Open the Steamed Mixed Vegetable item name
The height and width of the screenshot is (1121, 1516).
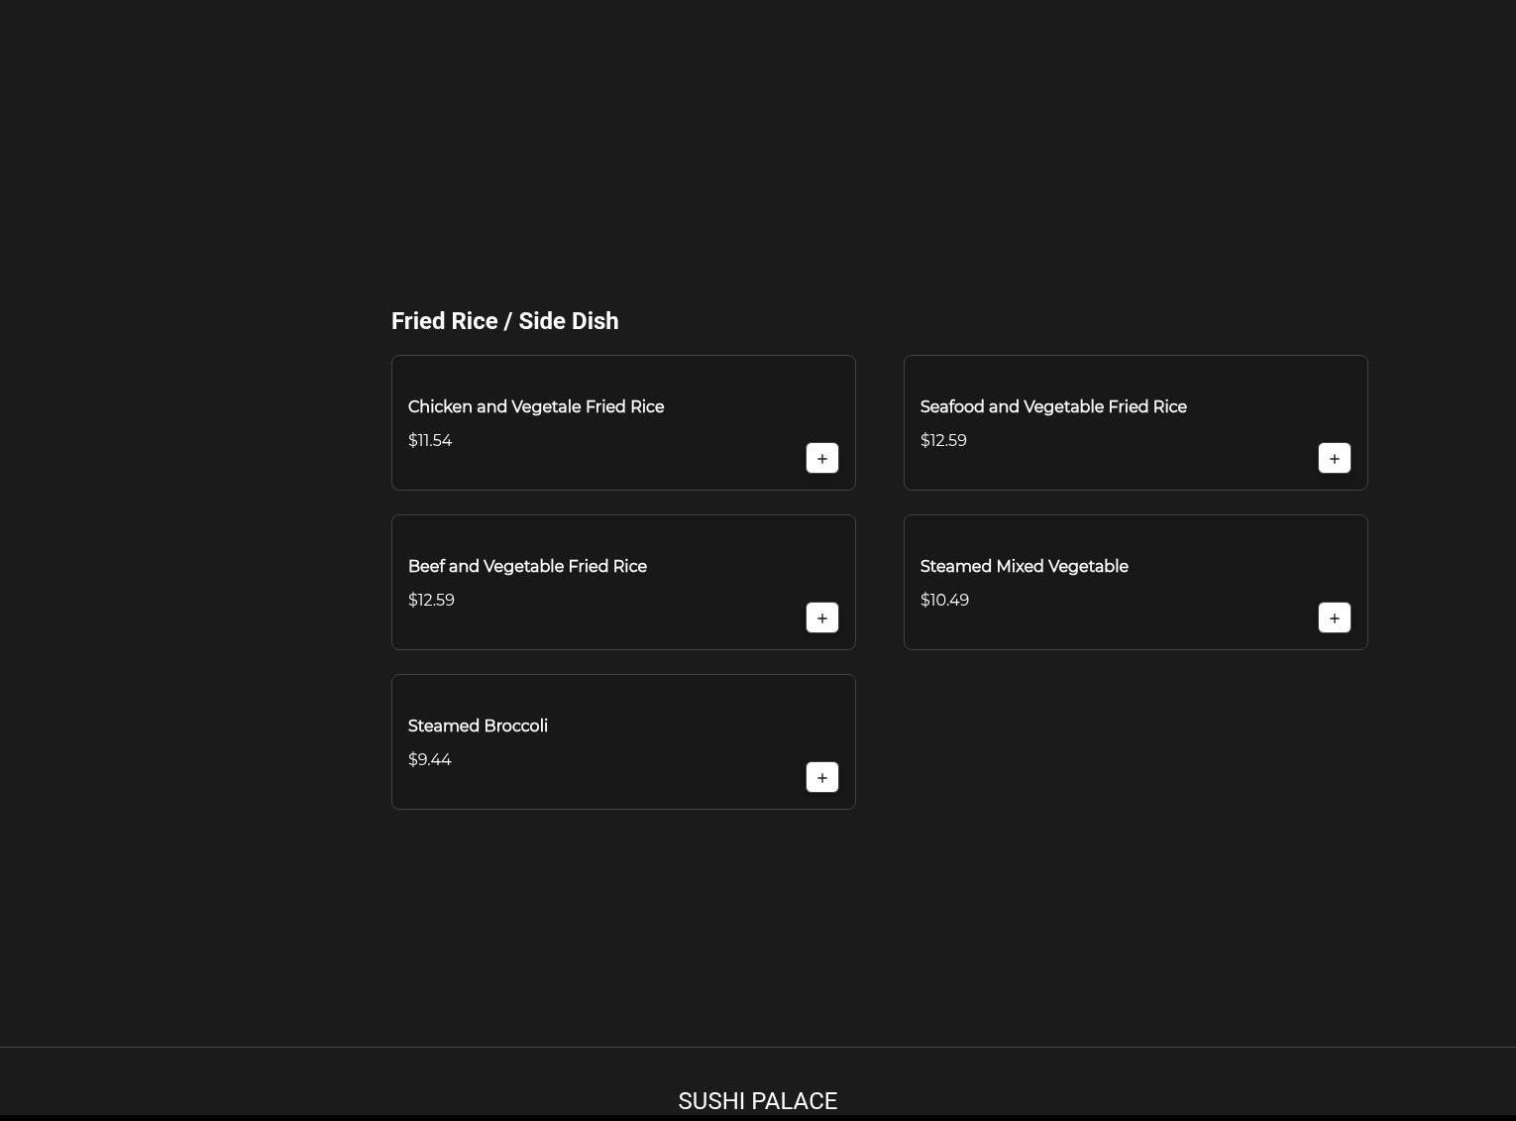point(1024,566)
